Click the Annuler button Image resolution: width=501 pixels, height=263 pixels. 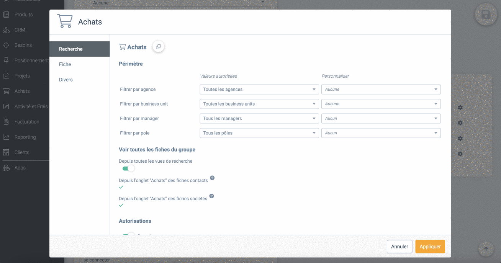399,247
